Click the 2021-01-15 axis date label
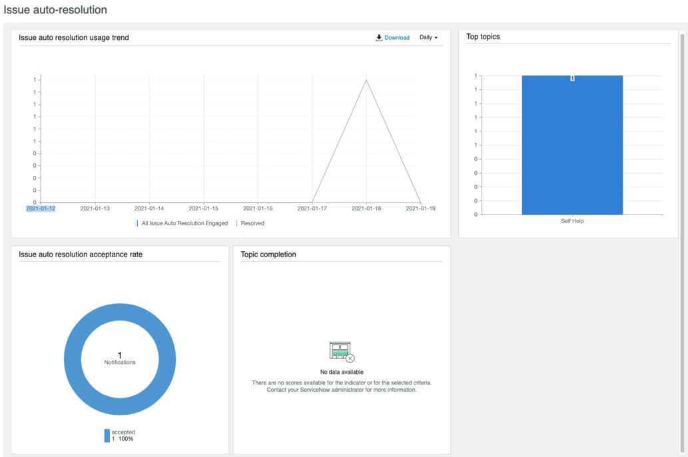Viewport: 688px width, 457px height. tap(204, 209)
